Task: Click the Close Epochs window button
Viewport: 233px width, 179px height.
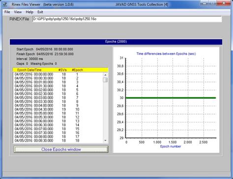Action: pyautogui.click(x=61, y=149)
